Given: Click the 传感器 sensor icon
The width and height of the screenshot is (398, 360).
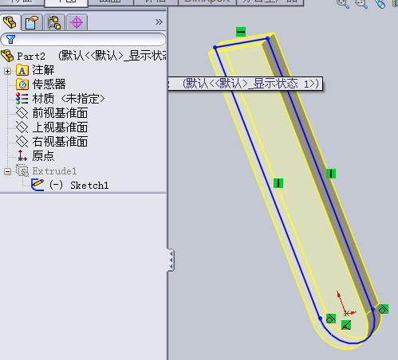Looking at the screenshot, I should tap(22, 84).
